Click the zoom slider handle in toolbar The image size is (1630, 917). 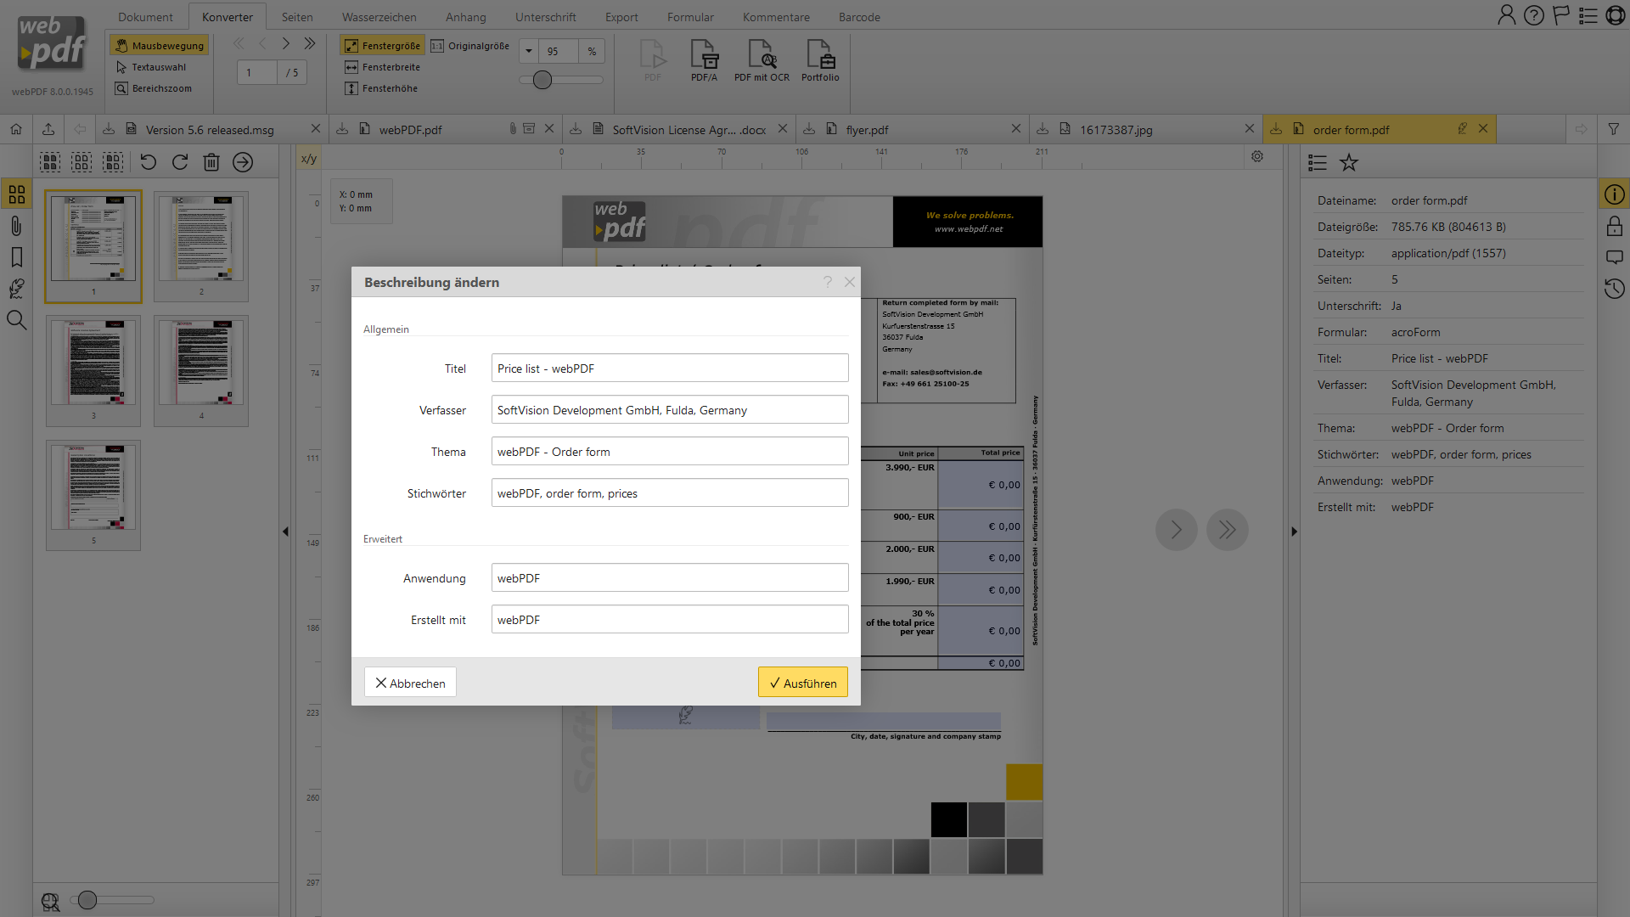[x=542, y=80]
